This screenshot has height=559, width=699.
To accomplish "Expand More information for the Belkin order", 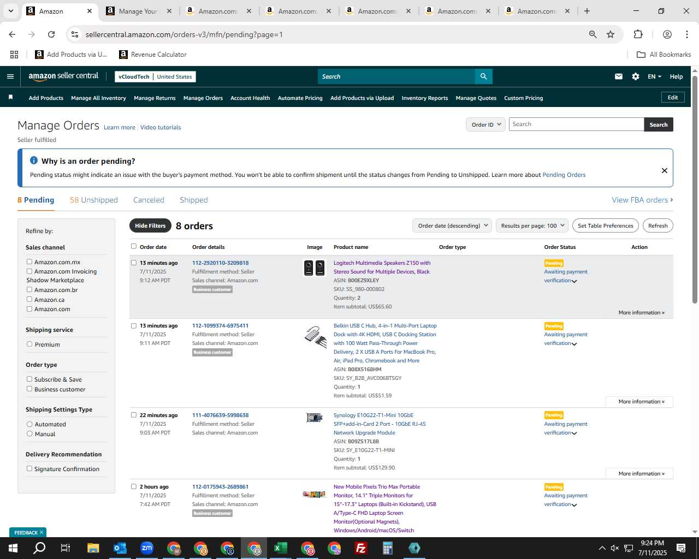I will [639, 402].
